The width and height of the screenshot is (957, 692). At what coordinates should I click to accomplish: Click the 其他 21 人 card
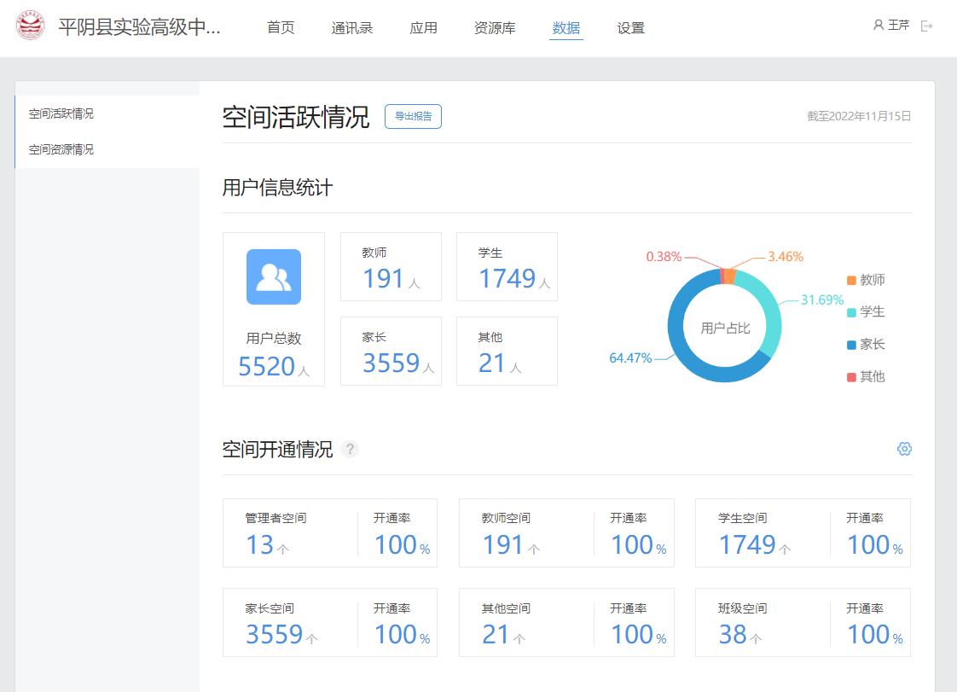tap(507, 352)
